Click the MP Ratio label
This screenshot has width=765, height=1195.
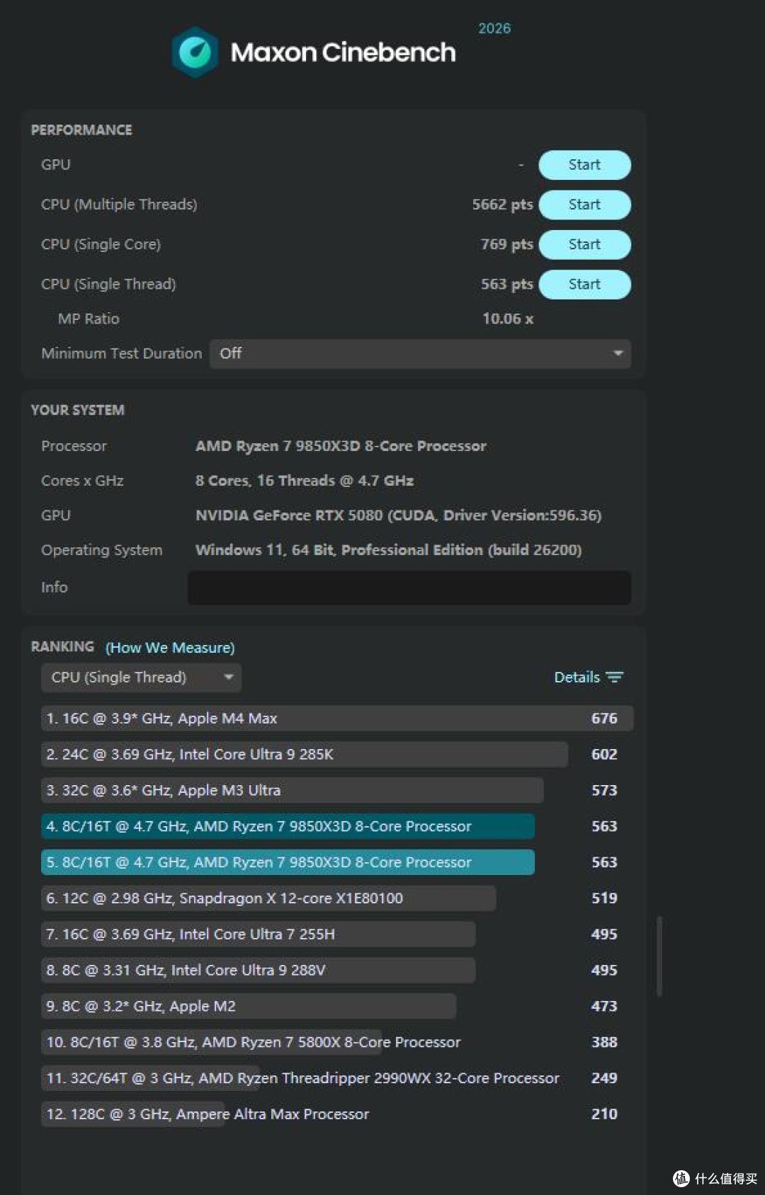[x=89, y=319]
